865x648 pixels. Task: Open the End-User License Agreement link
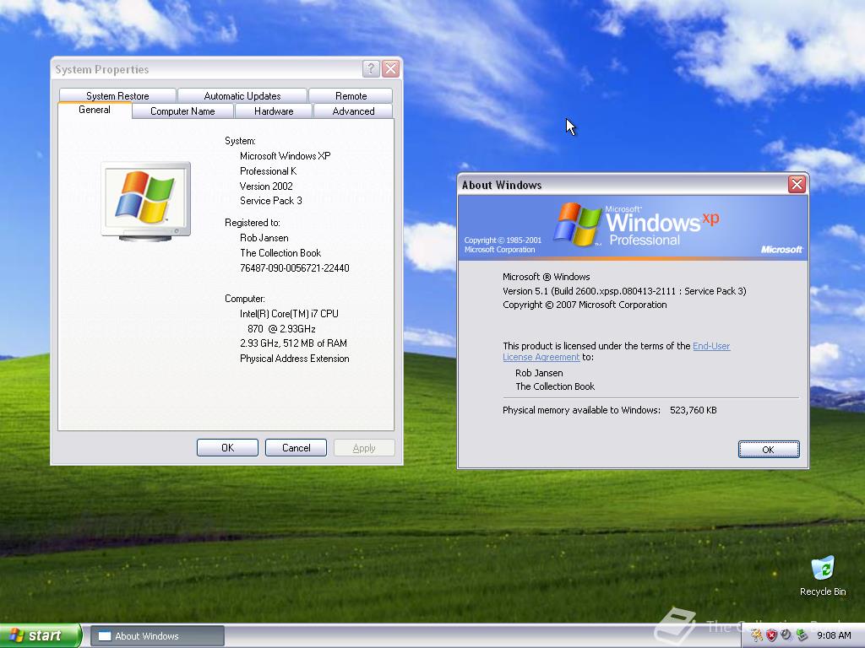[x=616, y=352]
